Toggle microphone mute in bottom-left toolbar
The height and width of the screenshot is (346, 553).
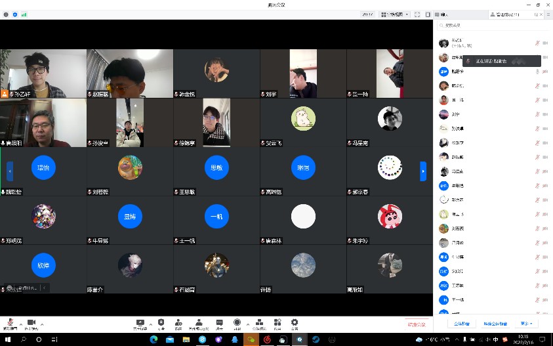tap(9, 323)
